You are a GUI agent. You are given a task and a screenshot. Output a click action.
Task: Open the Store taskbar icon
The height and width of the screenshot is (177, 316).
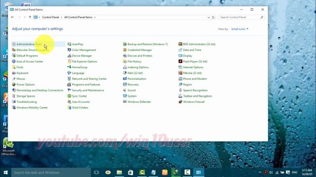coord(130,173)
